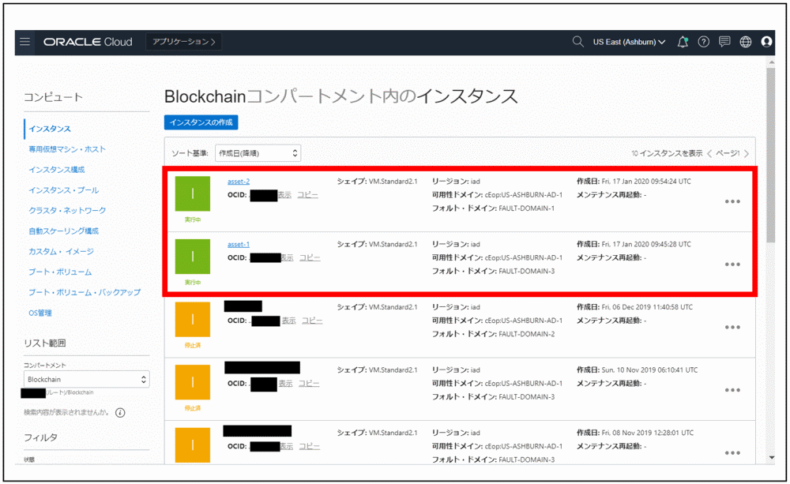The image size is (790, 484).
Task: Select クラスタ・ネットワーク menu item
Action: tap(67, 211)
